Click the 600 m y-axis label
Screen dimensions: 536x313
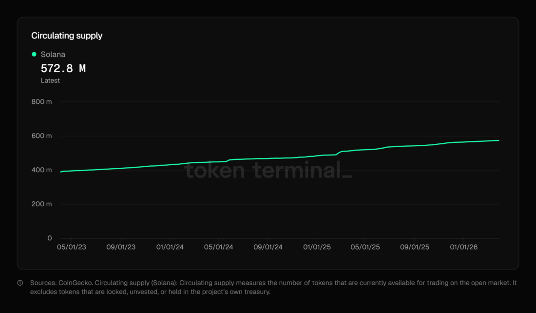[x=42, y=136]
